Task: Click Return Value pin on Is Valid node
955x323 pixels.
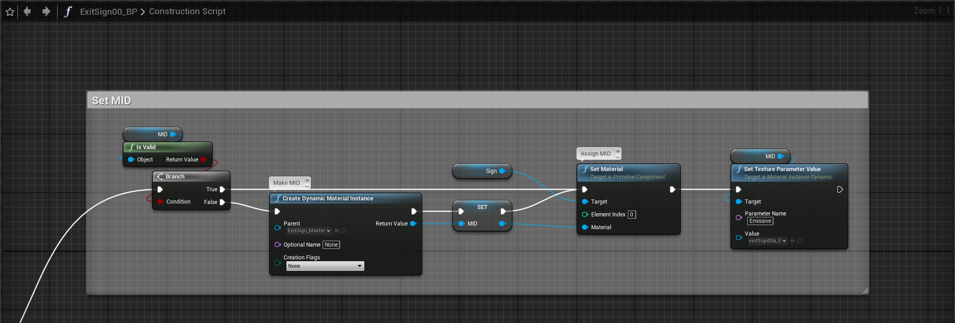Action: (204, 160)
